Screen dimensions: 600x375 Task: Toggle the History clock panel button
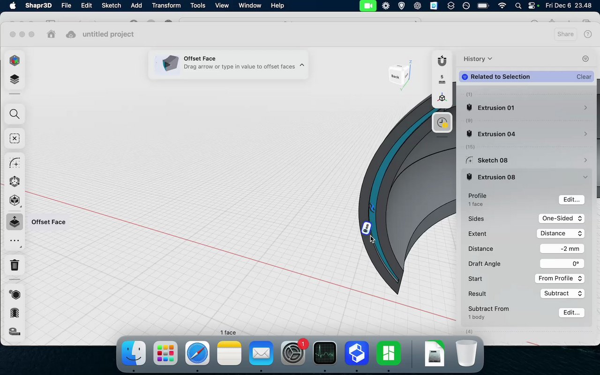click(x=442, y=123)
